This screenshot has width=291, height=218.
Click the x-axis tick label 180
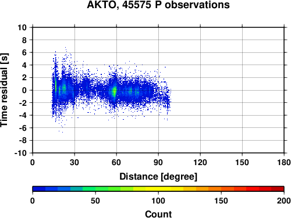[x=284, y=162]
